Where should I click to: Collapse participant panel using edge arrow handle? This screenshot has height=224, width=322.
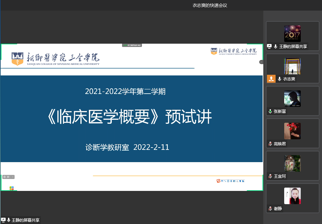click(261, 62)
